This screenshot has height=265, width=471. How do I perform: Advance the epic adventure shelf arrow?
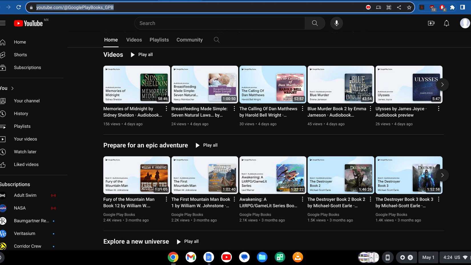pos(442,175)
